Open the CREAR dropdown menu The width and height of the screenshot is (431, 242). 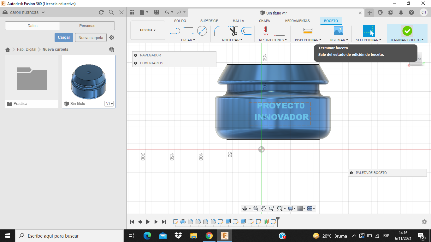tap(188, 40)
